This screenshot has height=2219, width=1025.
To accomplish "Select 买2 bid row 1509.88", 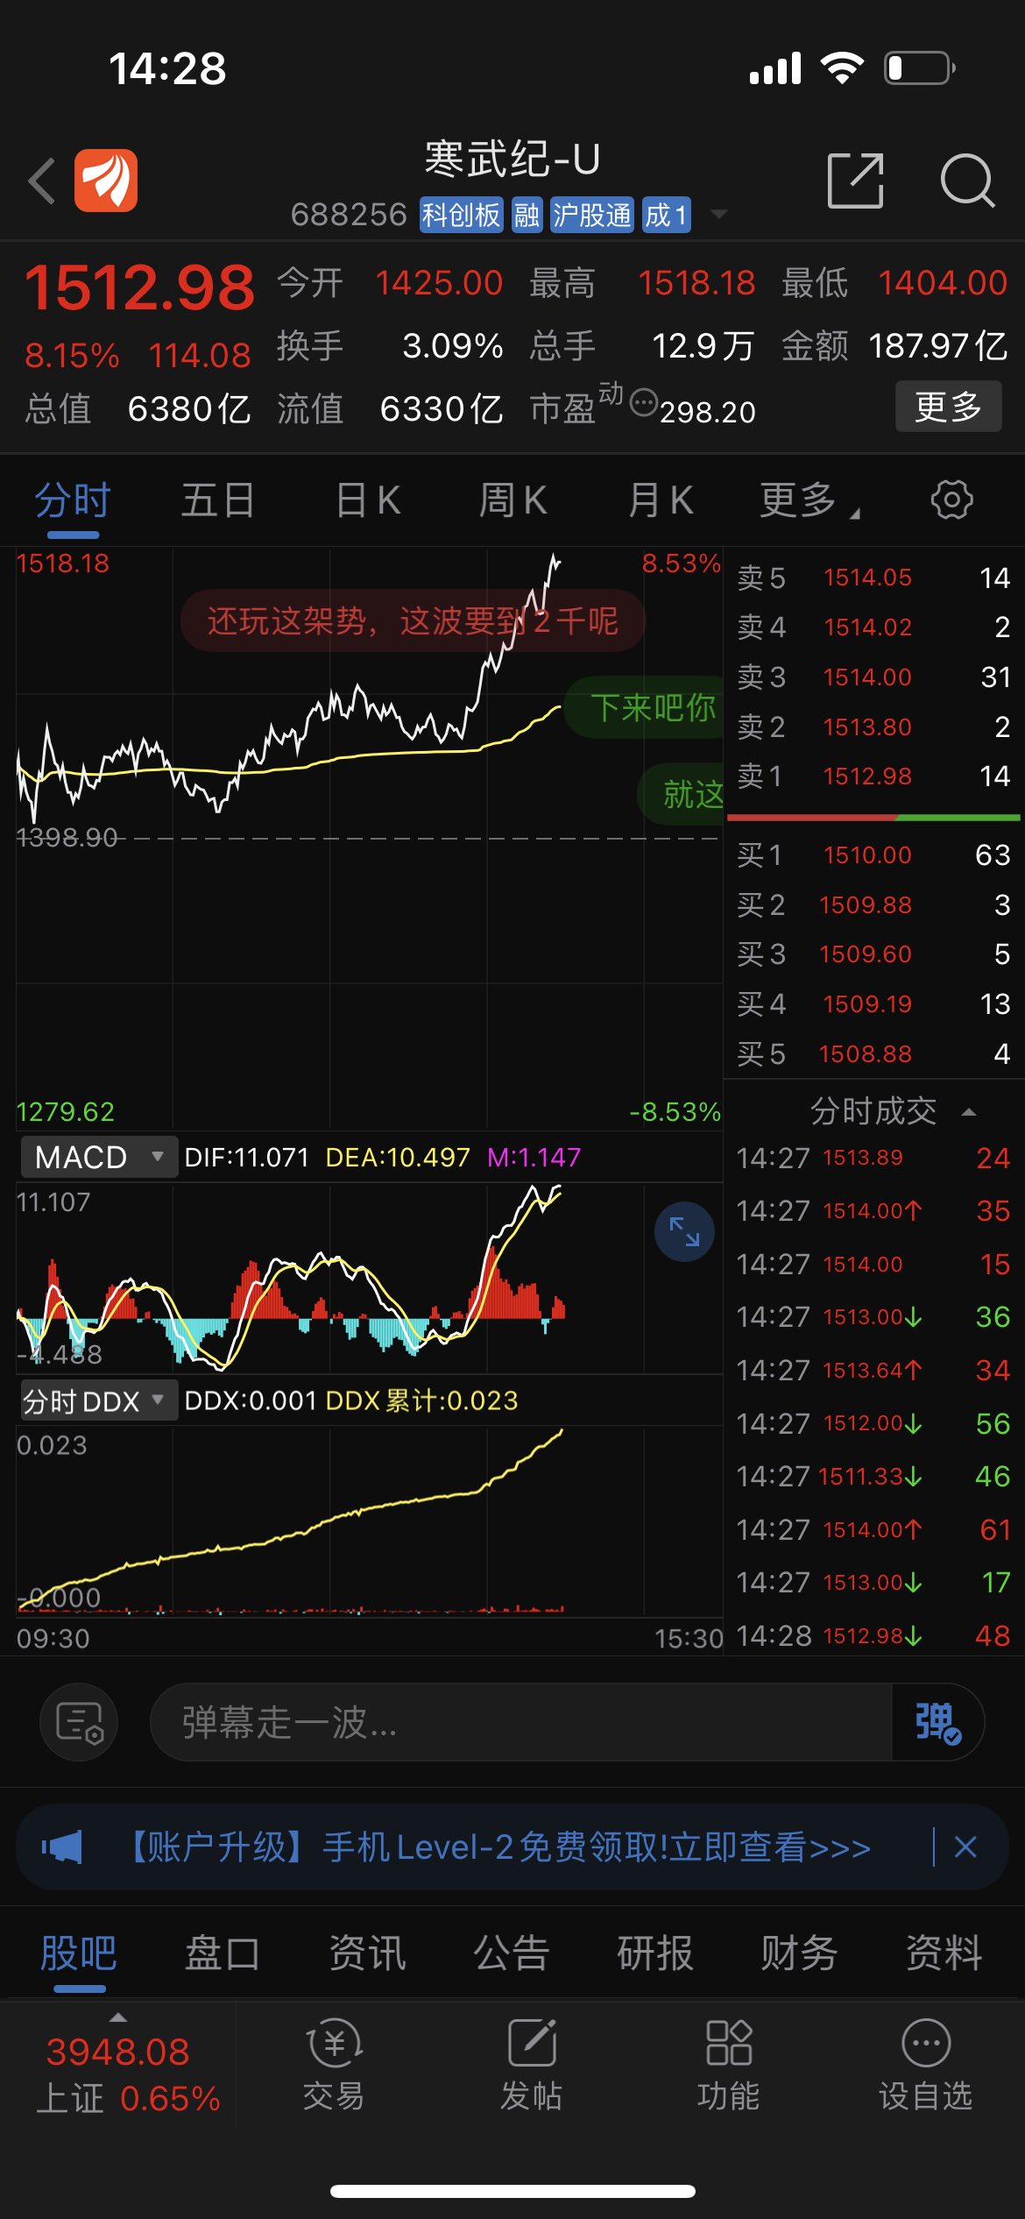I will [873, 904].
